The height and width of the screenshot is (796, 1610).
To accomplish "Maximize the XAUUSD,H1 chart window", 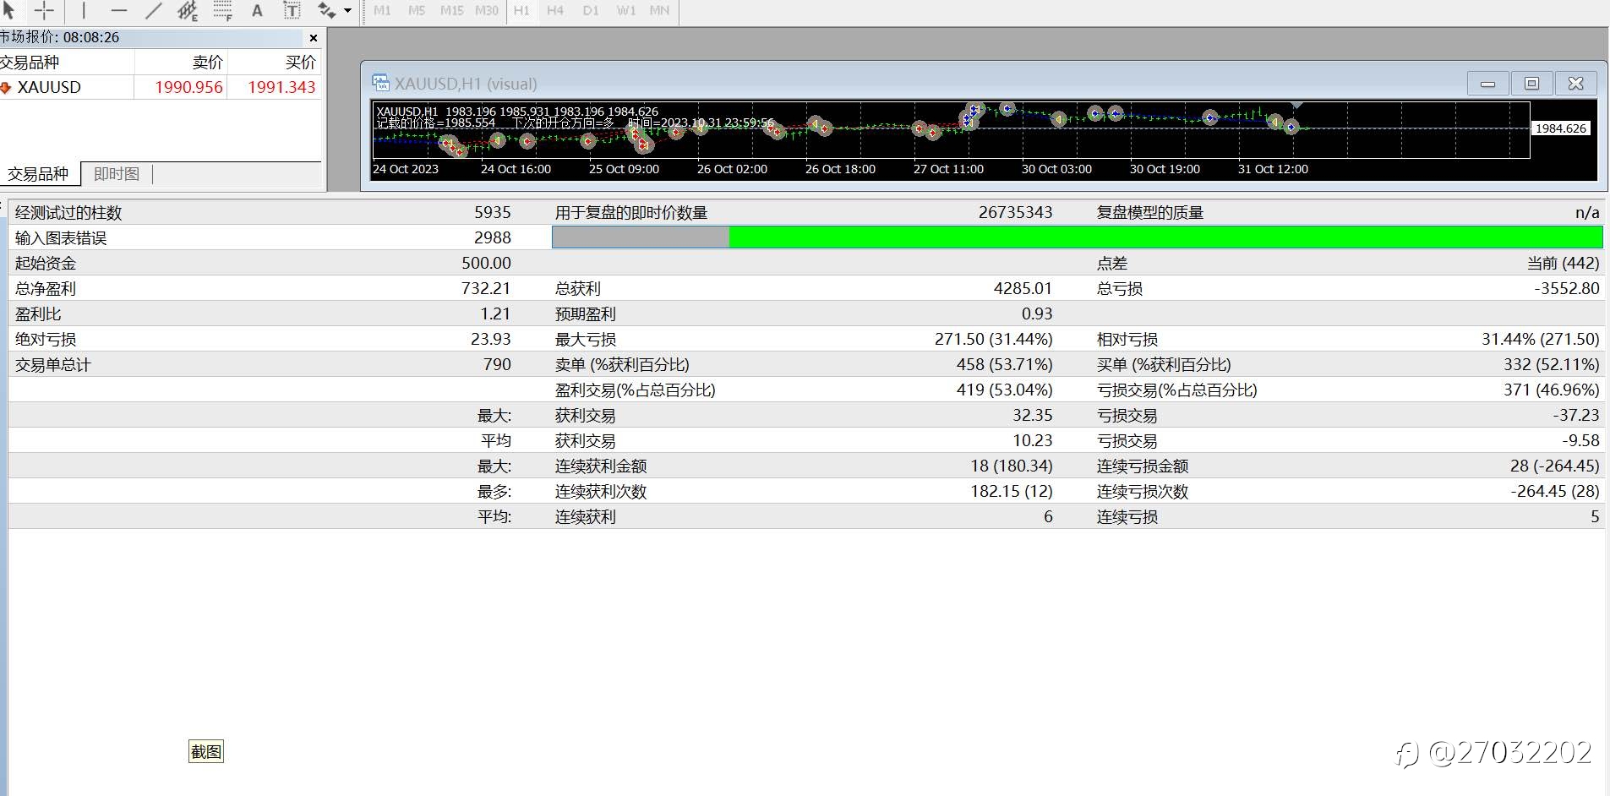I will (x=1531, y=84).
